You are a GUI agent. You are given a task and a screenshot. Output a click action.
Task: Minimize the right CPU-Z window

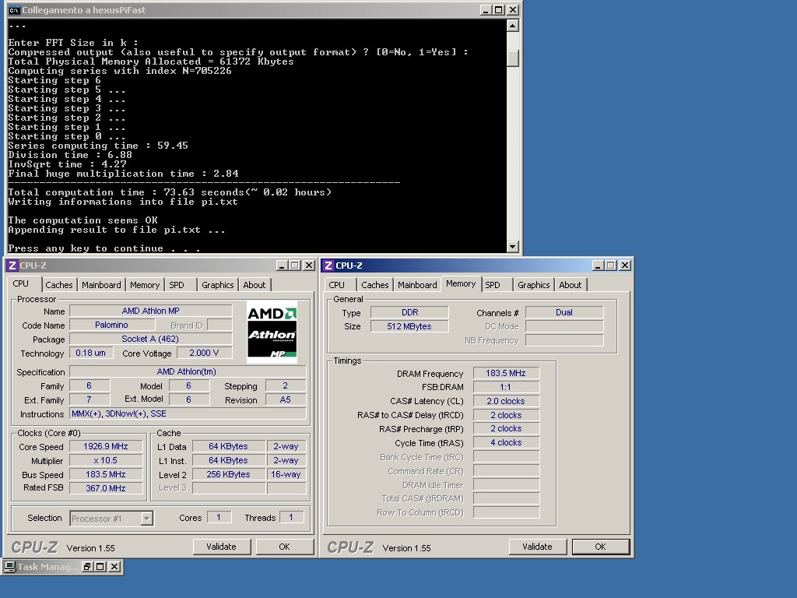598,266
